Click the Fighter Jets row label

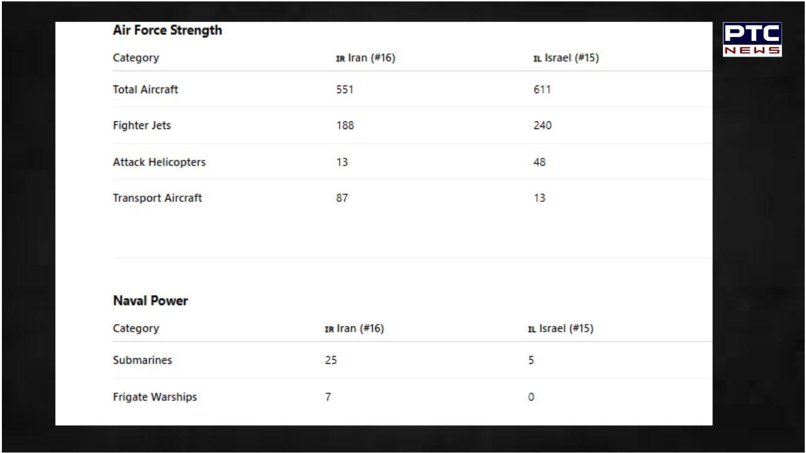pyautogui.click(x=142, y=125)
